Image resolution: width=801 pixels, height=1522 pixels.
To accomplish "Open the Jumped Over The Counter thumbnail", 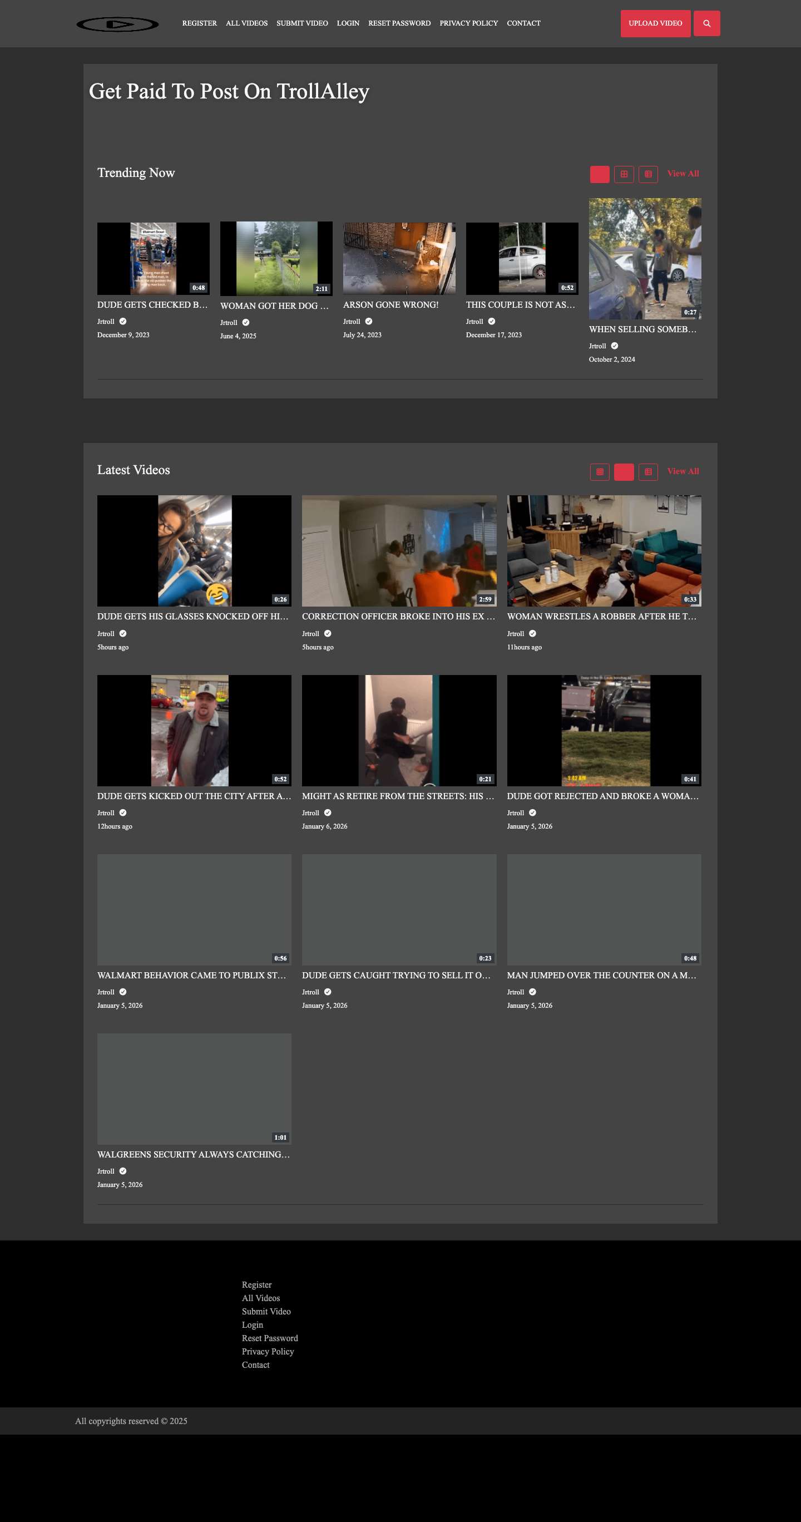I will pos(604,909).
